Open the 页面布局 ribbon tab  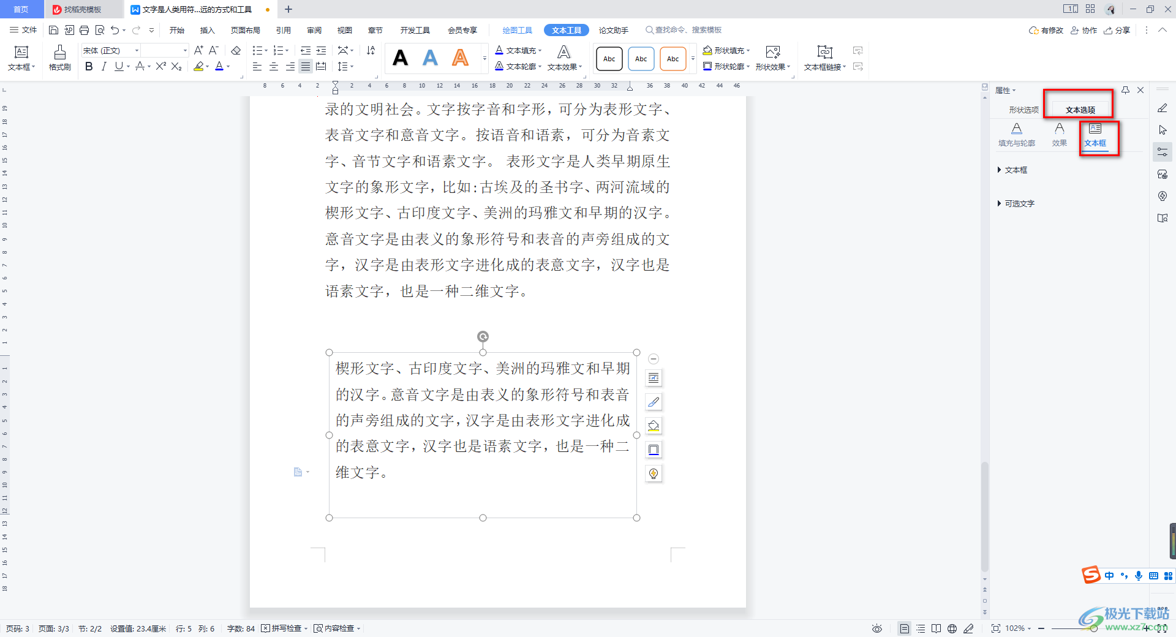pos(246,30)
